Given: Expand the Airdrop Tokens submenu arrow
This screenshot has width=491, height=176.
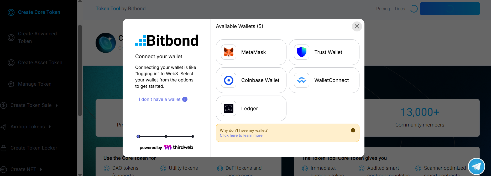Looking at the screenshot, I should click(50, 127).
